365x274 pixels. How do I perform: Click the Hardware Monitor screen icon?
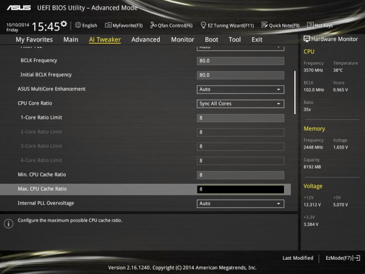click(307, 39)
